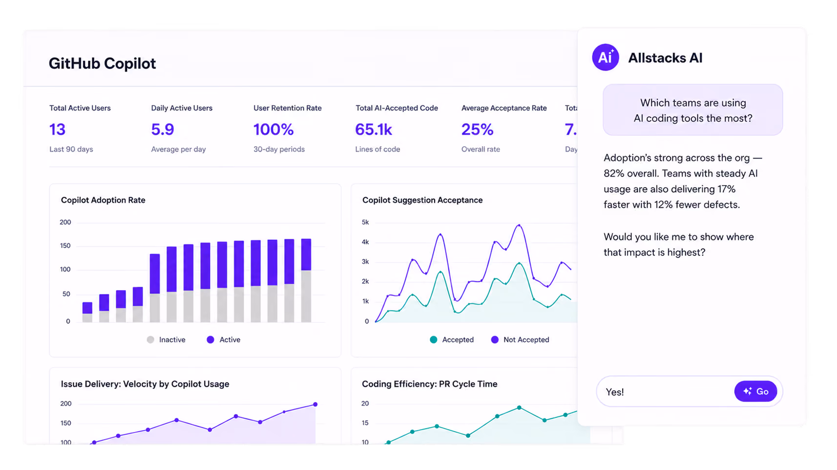
Task: Select the 'Which teams are using' question bubble
Action: point(692,110)
